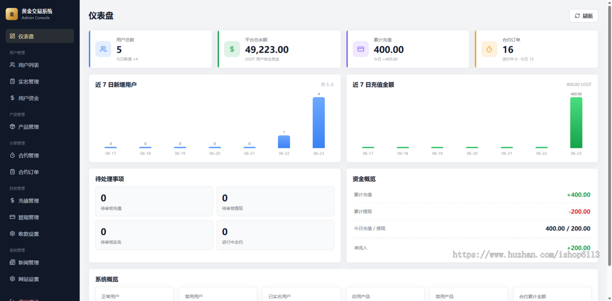Image resolution: width=612 pixels, height=301 pixels.
Task: Click the blue users icon on 用户总数 card
Action: 104,49
